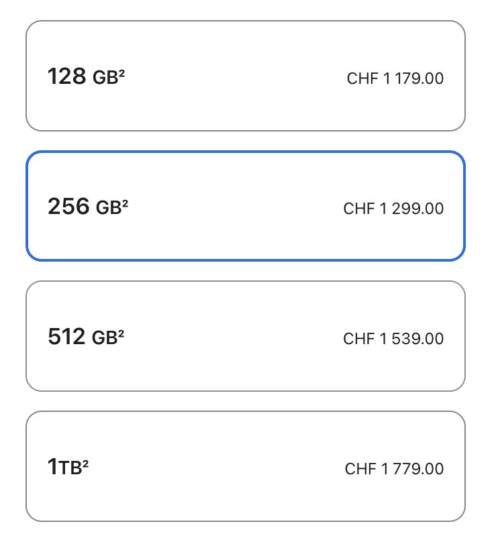498x534 pixels.
Task: Select the 1TB storage option
Action: point(245,466)
